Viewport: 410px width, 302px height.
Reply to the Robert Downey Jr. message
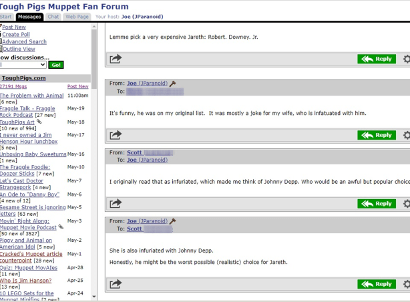coord(377,59)
